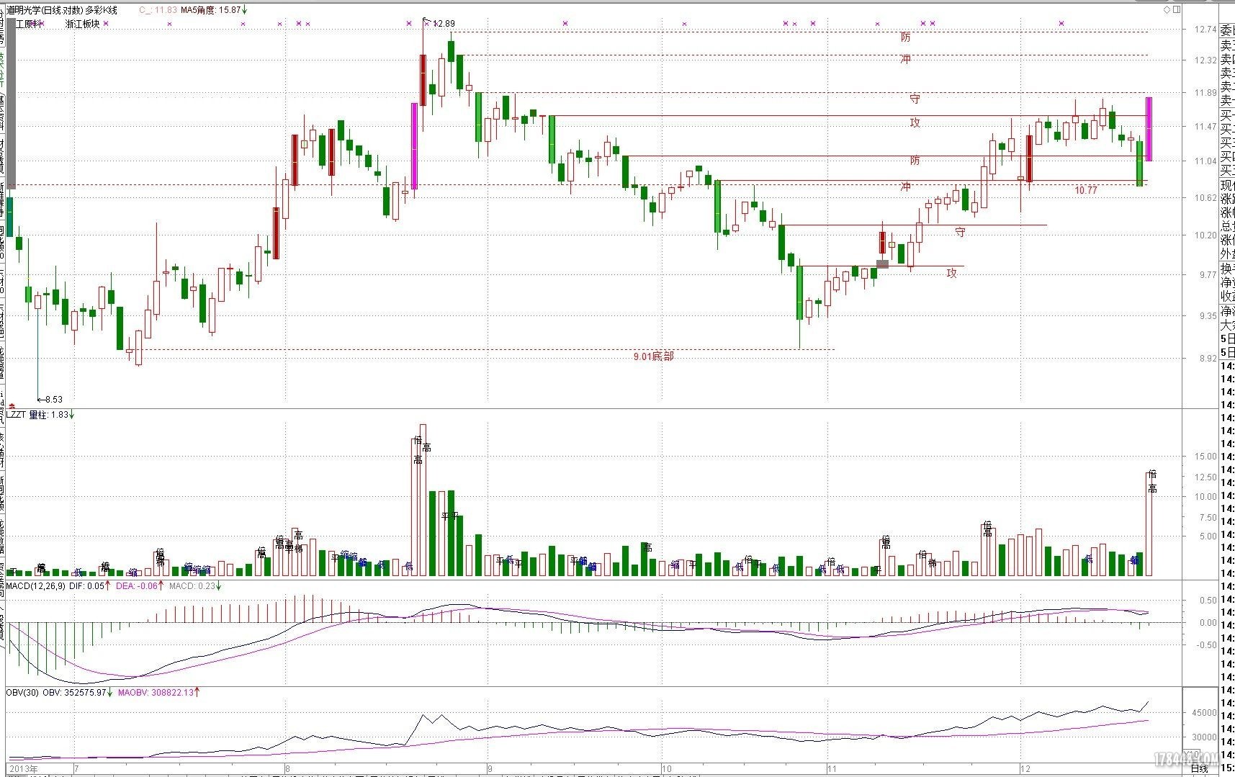Click the 9.01底部 annotation
Screen dimensions: 1235x777
click(654, 356)
